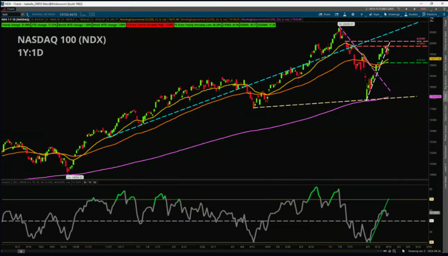This screenshot has height=256, width=448.
Task: Select the D timeframe button
Action: [x=362, y=14]
